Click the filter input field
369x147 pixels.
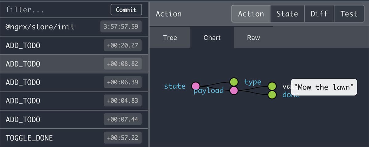click(55, 10)
